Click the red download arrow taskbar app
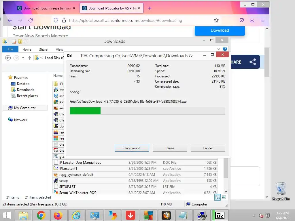Viewport: 295px width, 221px height. coord(131,215)
